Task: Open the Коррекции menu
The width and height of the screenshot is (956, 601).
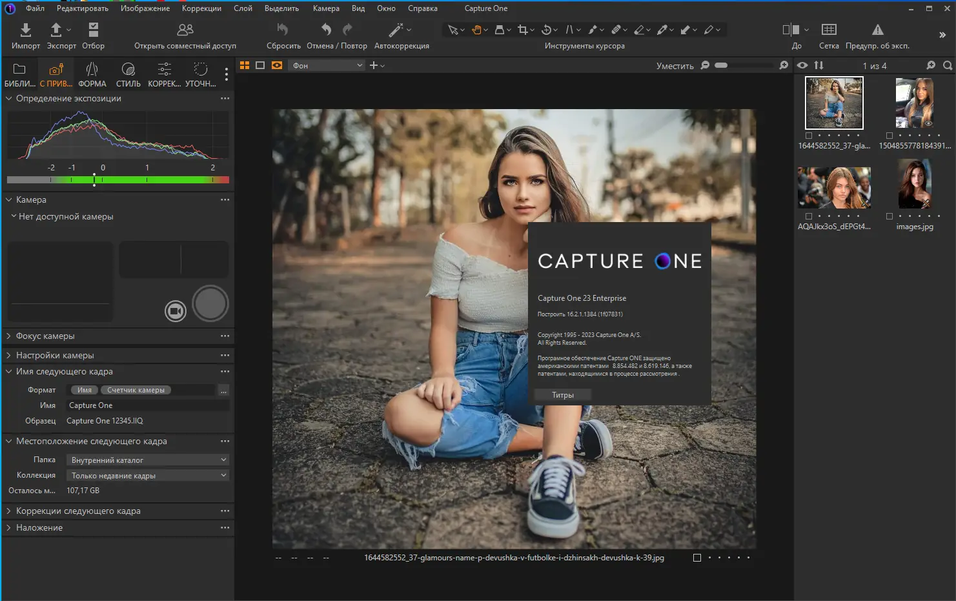Action: 201,8
